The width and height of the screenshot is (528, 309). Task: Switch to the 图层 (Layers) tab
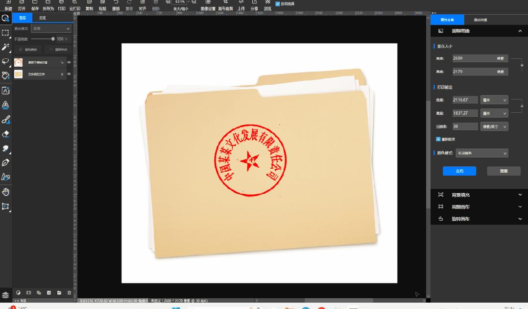point(23,18)
